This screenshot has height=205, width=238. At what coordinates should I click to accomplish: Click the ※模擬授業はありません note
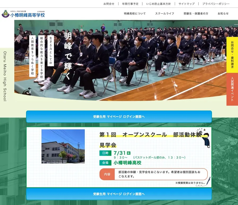click(190, 183)
